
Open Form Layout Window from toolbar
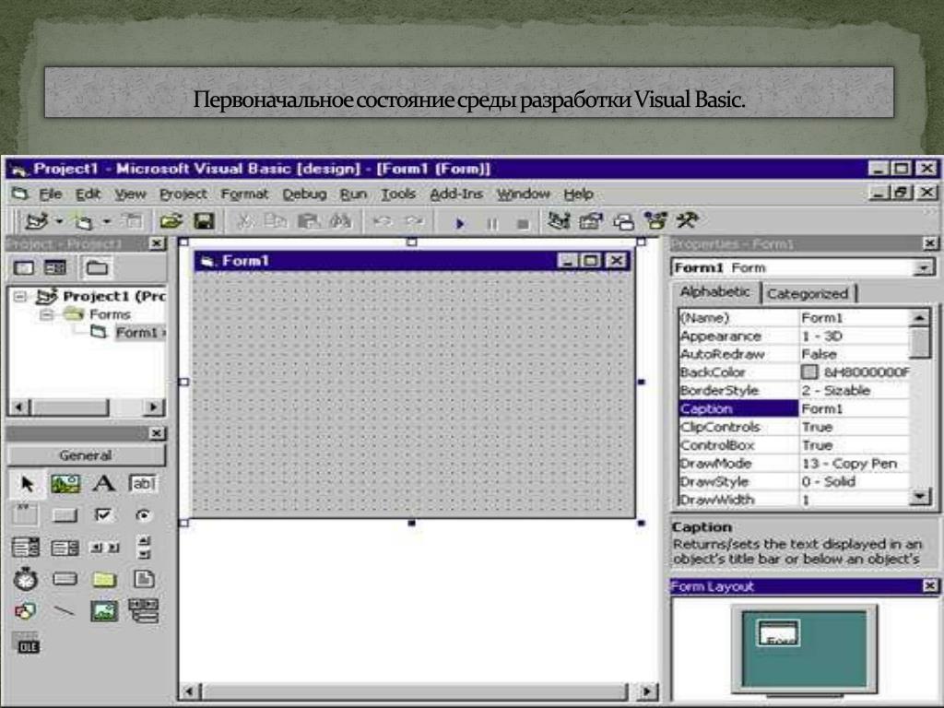coord(623,222)
